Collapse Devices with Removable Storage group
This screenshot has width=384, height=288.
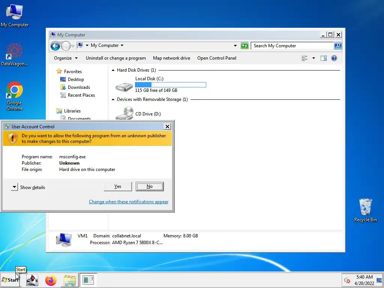tap(113, 99)
